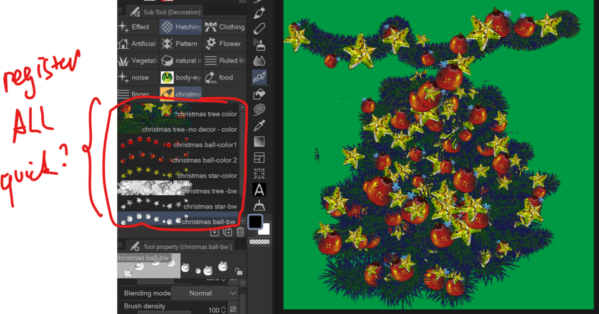
Task: Pick the transparent color swatch
Action: click(260, 242)
